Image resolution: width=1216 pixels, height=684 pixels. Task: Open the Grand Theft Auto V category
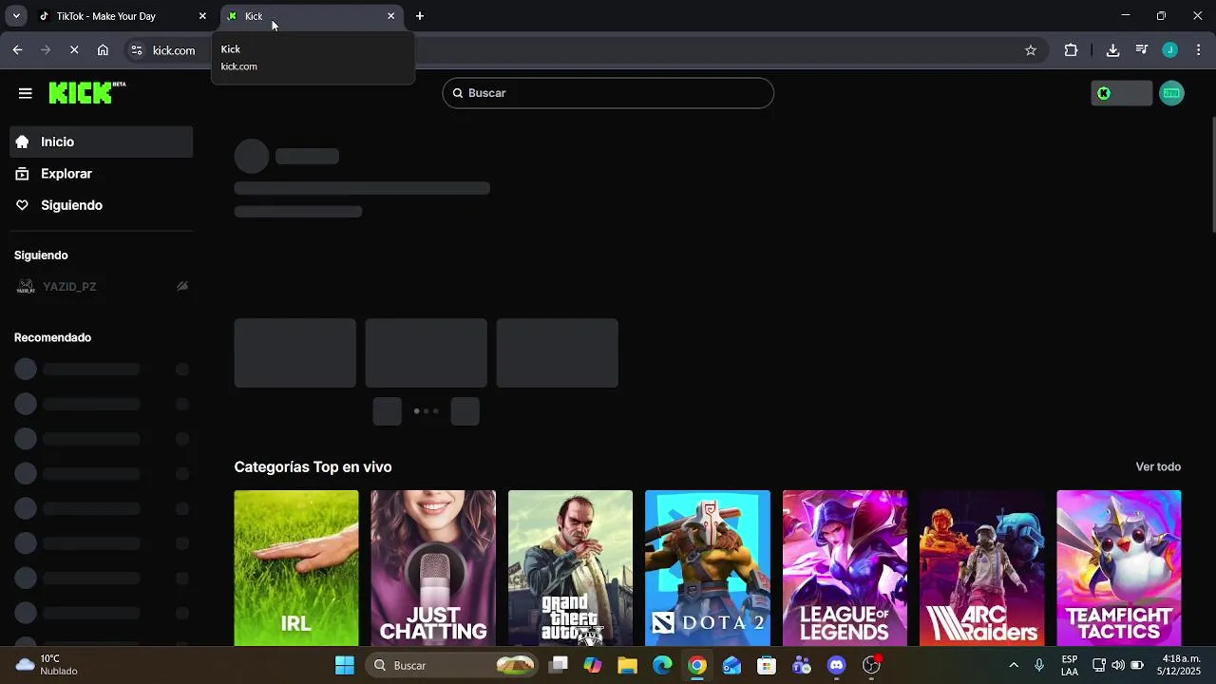click(570, 568)
